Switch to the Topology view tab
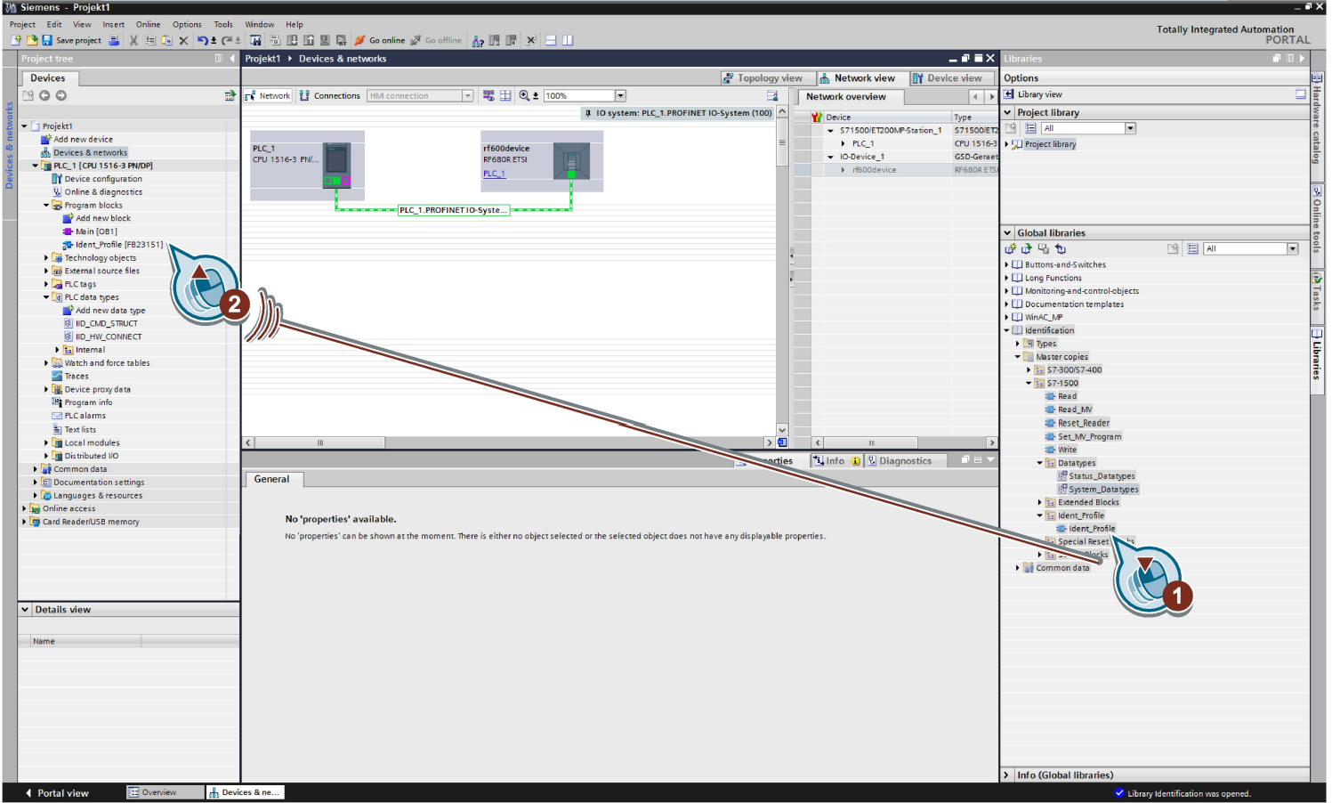 [x=763, y=78]
